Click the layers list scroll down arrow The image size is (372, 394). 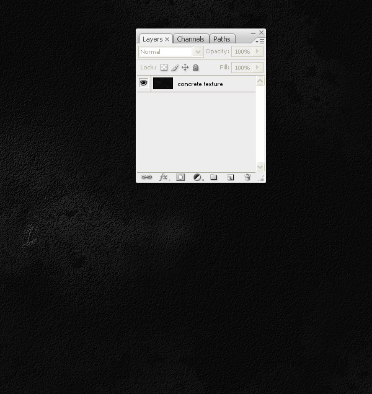point(260,167)
